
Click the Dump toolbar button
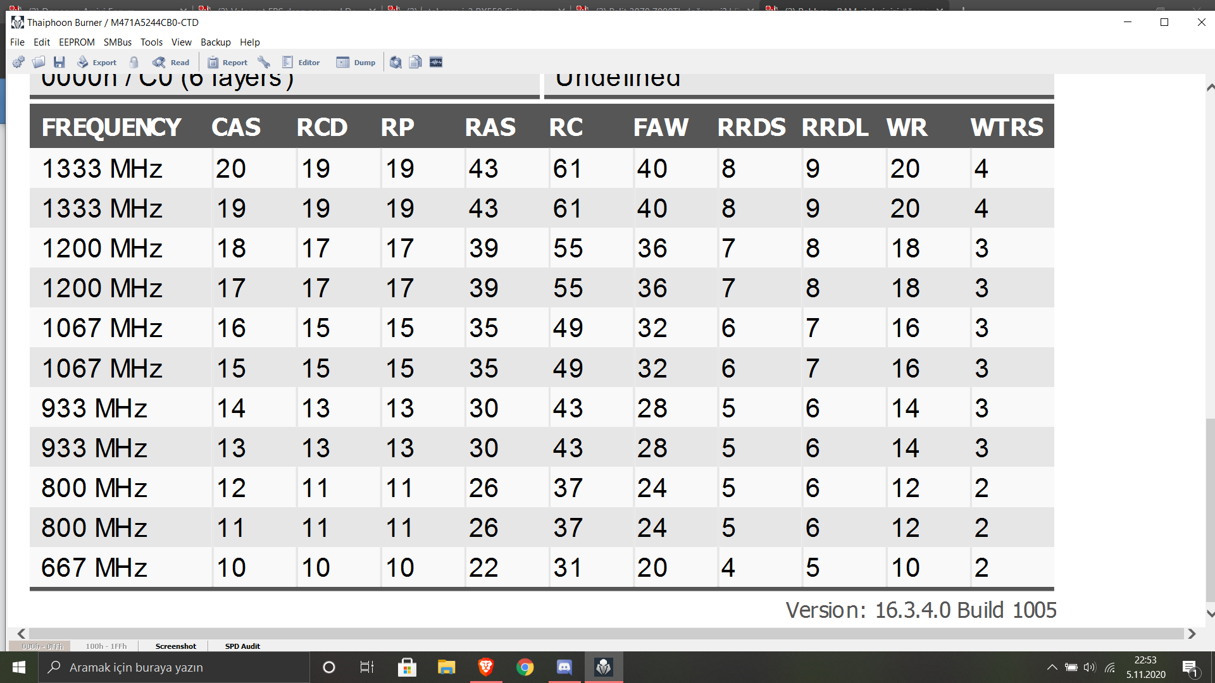356,62
